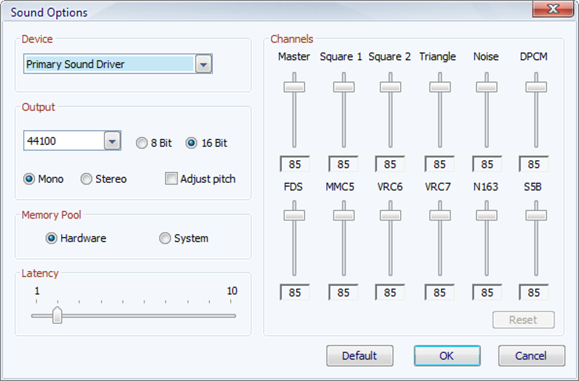Expand the sample rate 44100 dropdown
Screen dimensions: 579x381
(x=112, y=141)
